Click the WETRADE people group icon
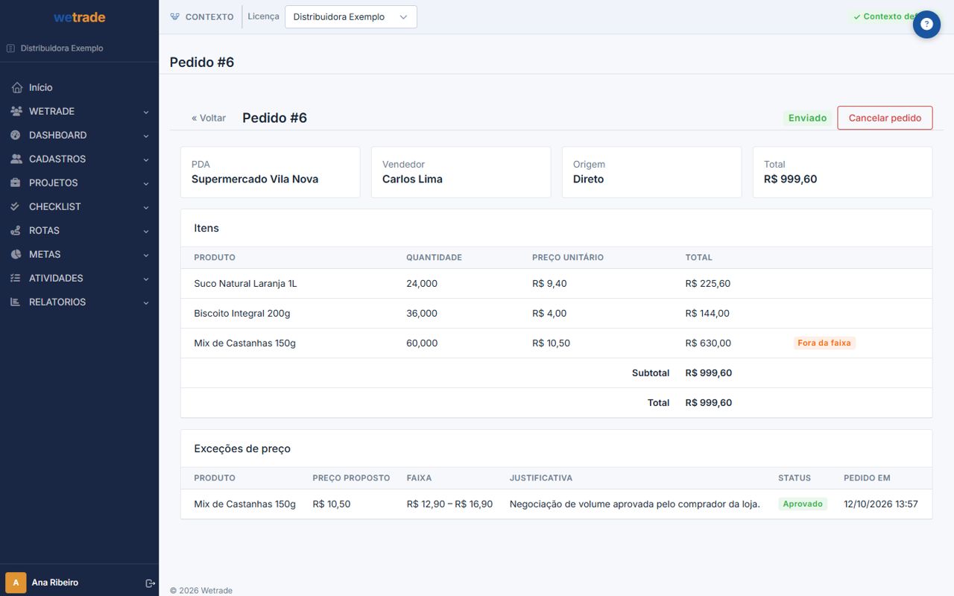Screen dimensions: 954x596 (16, 112)
